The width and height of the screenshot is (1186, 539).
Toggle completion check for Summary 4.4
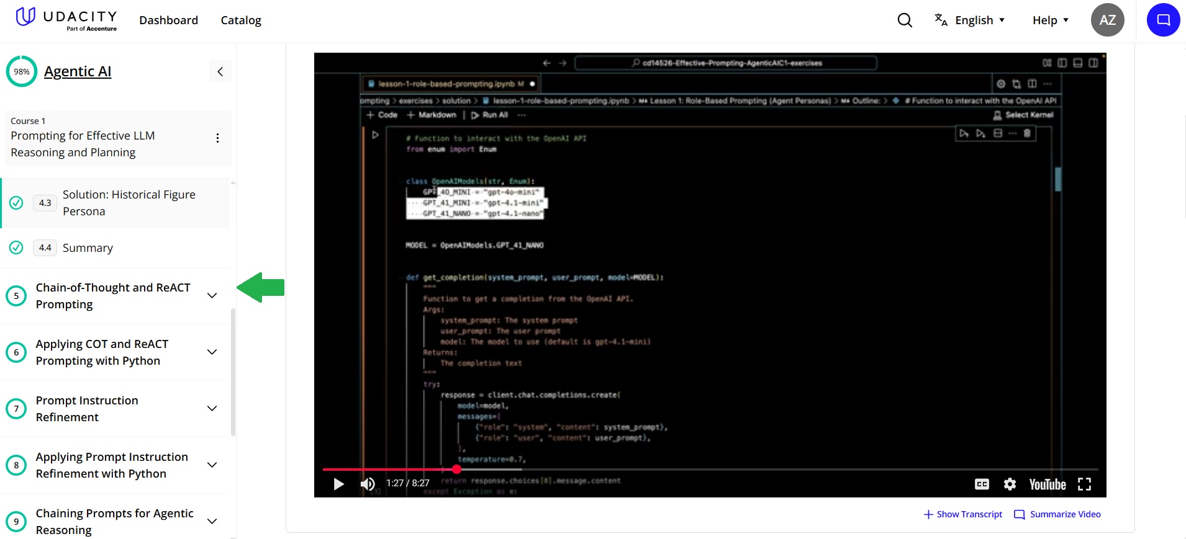click(17, 247)
